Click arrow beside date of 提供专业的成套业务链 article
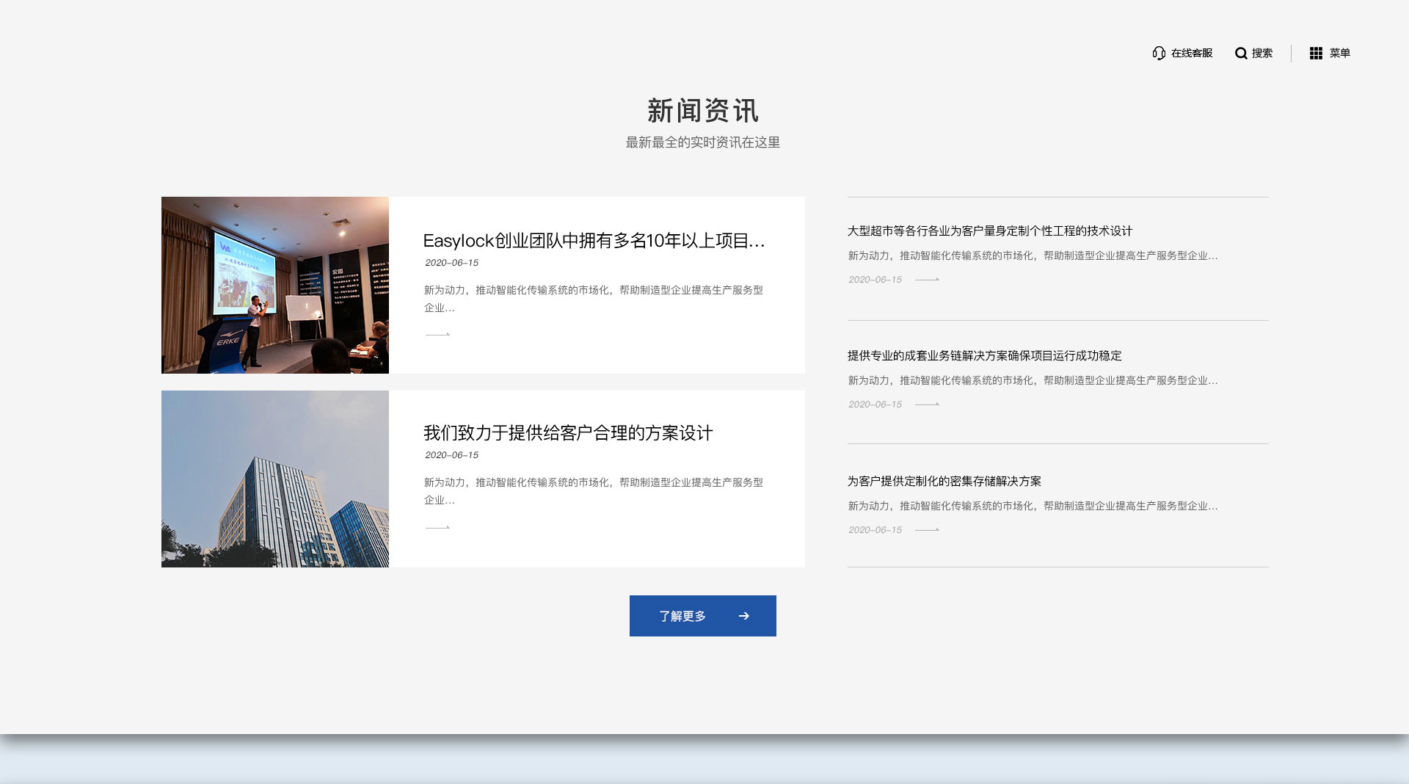The width and height of the screenshot is (1409, 784). (927, 404)
